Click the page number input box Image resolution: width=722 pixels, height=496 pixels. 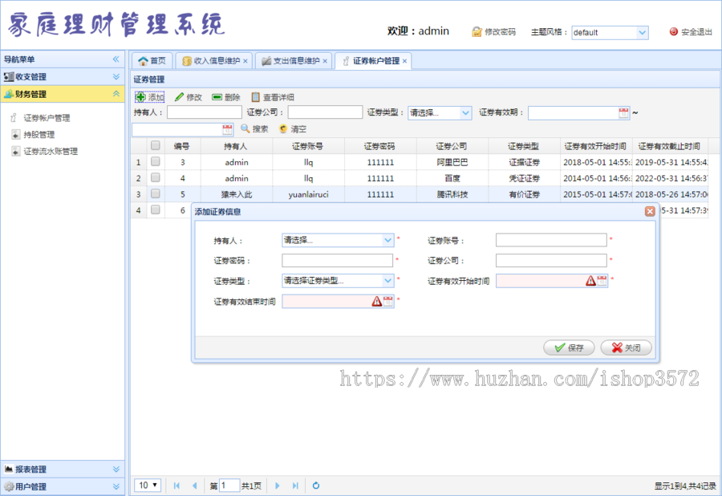tap(229, 486)
